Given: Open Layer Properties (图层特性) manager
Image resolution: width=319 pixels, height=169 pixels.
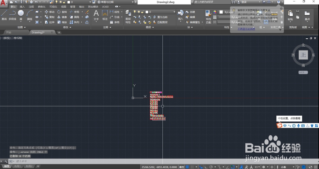Looking at the screenshot, I should click(x=128, y=17).
